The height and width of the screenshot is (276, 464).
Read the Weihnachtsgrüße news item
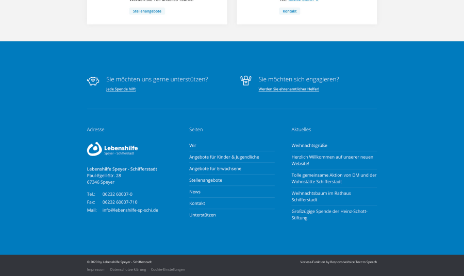tap(309, 145)
